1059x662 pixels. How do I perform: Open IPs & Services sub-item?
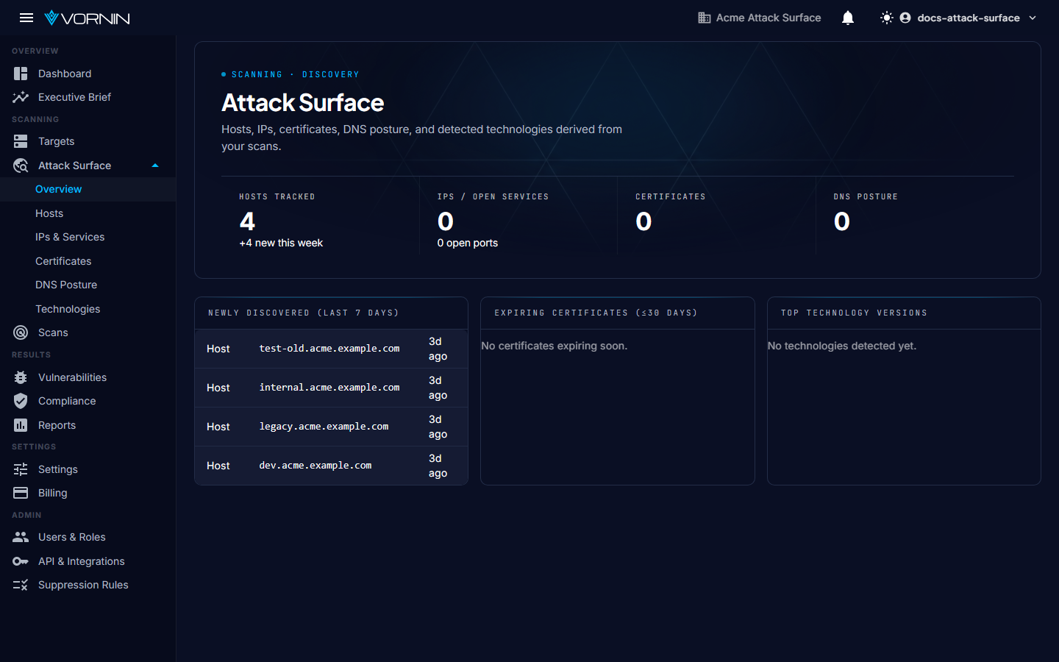click(x=70, y=237)
